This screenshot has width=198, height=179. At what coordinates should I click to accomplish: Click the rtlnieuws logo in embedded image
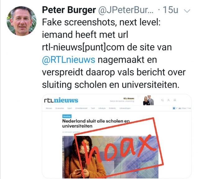pyautogui.click(x=61, y=100)
